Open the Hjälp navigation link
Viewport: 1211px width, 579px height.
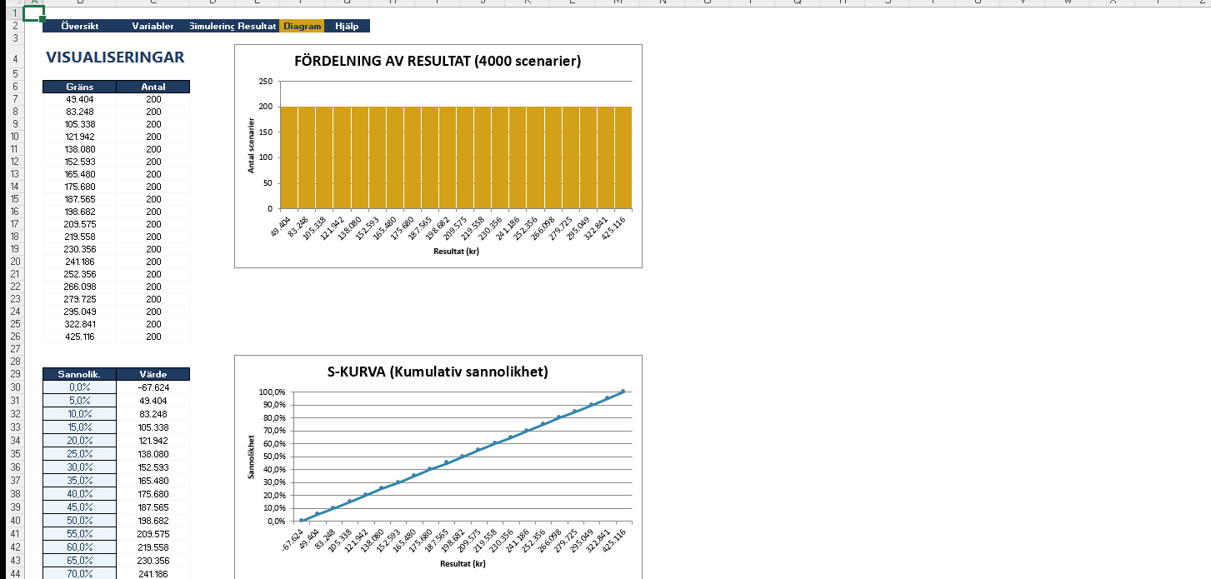pyautogui.click(x=347, y=27)
